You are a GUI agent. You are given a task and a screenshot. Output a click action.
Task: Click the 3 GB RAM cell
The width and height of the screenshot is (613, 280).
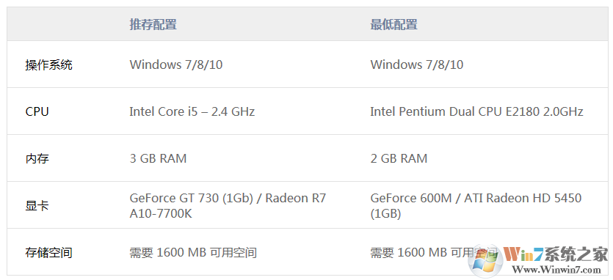coord(158,158)
